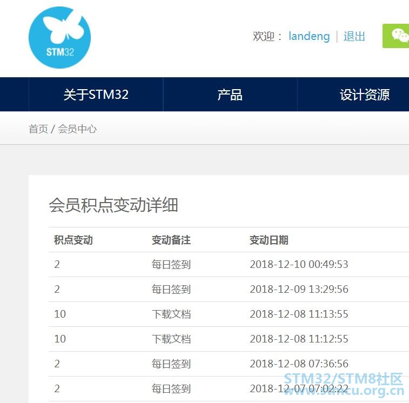
Task: Click points value 2 in the 2018-12-10 row
Action: pyautogui.click(x=57, y=265)
